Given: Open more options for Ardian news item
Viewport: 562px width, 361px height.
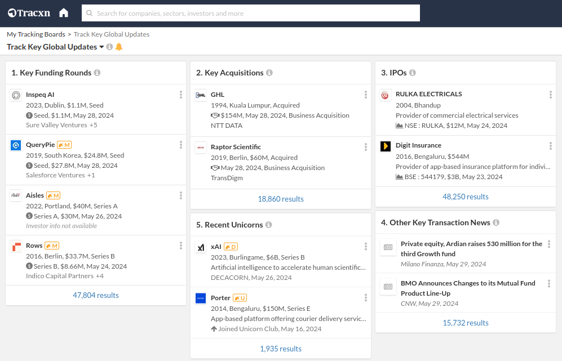Looking at the screenshot, I should [548, 244].
